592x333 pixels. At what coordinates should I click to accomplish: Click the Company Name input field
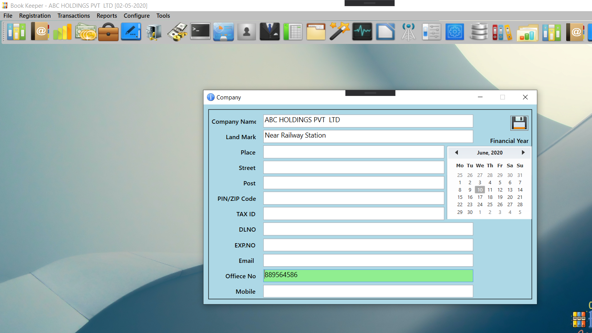pos(368,121)
